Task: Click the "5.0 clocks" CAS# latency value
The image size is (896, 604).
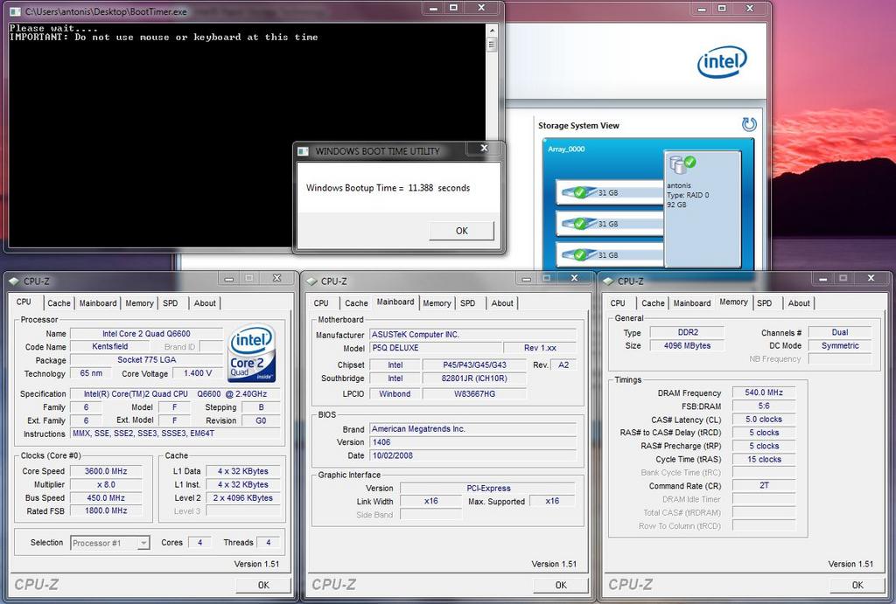Action: pos(764,419)
